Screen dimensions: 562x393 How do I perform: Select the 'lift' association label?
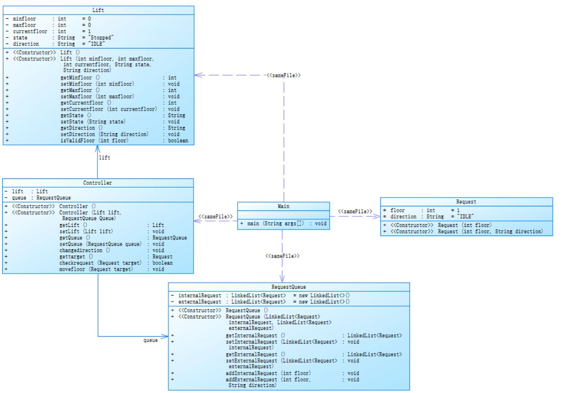pyautogui.click(x=104, y=157)
